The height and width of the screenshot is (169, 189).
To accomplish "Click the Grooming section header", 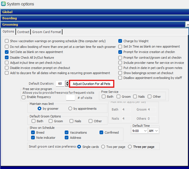I will pos(93,25).
